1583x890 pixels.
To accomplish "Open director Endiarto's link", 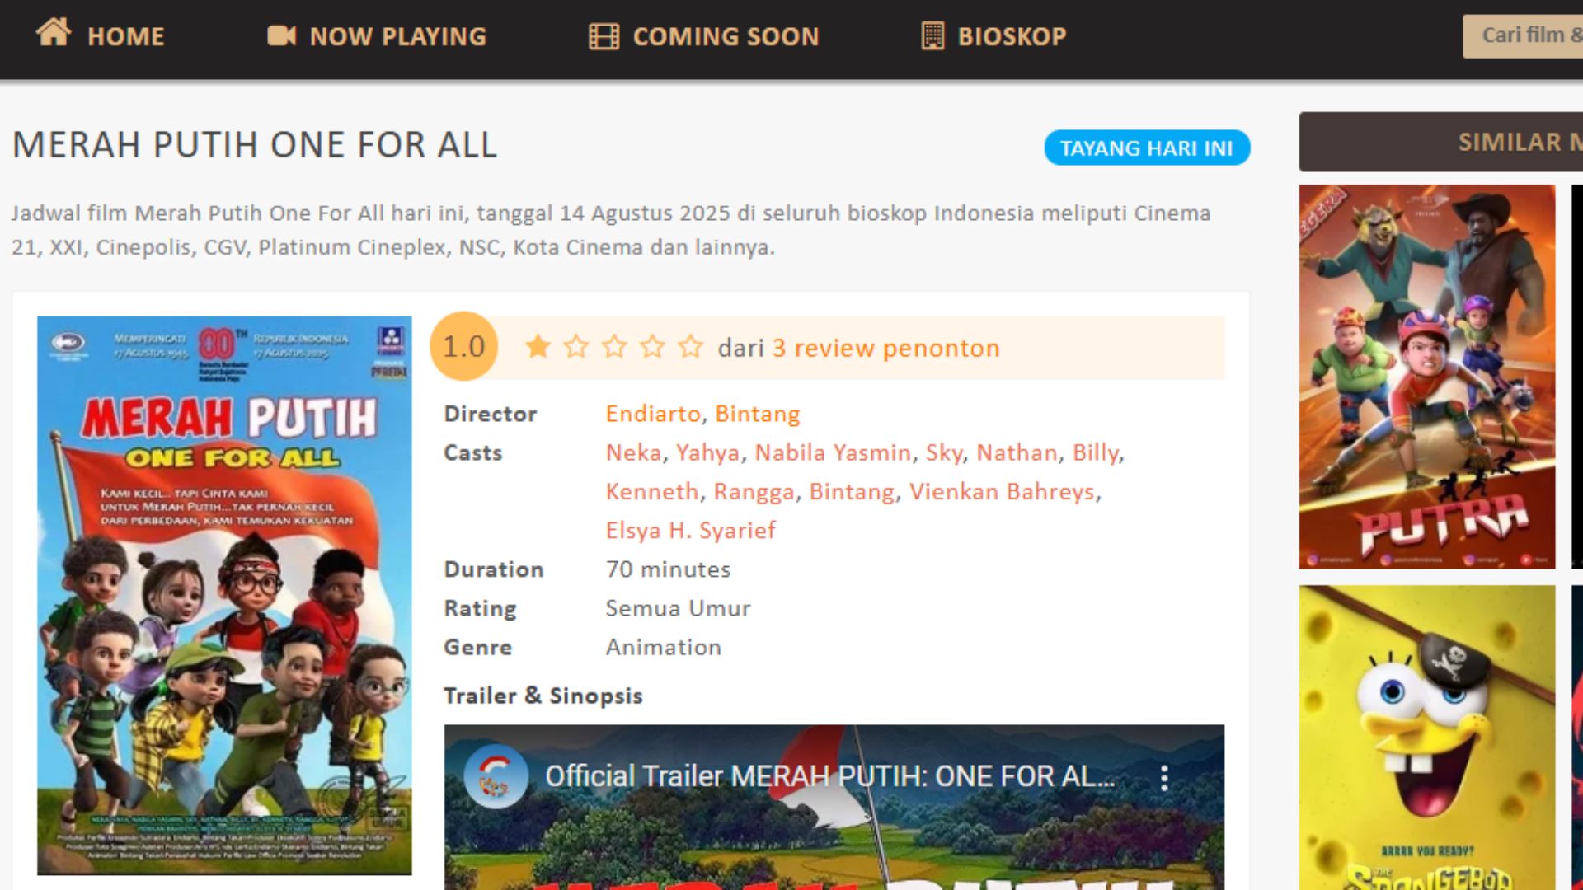I will click(x=652, y=414).
